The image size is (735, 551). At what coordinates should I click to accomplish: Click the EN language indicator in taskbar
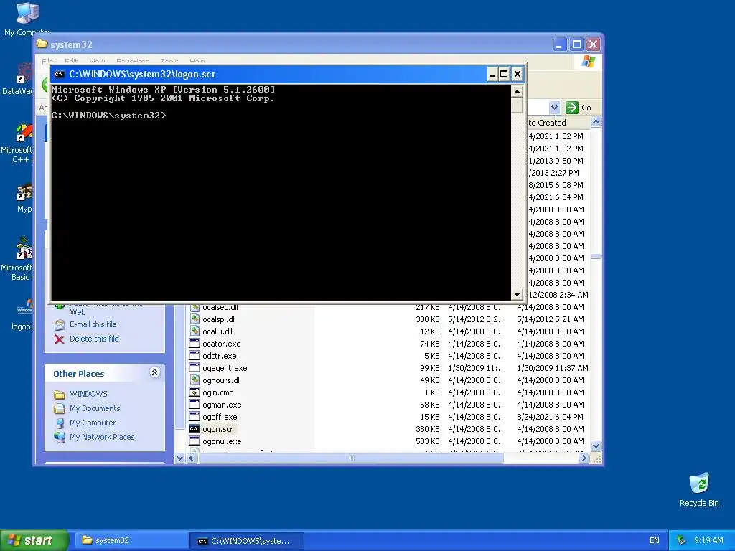[655, 541]
